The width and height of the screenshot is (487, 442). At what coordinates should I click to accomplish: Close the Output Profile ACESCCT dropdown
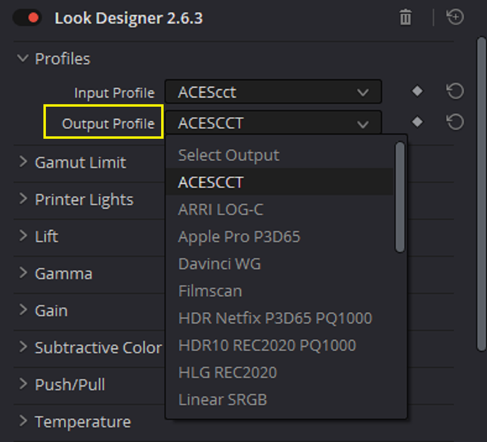point(273,123)
